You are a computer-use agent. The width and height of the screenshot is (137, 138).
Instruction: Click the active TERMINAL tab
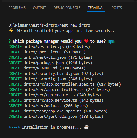pos(96,8)
